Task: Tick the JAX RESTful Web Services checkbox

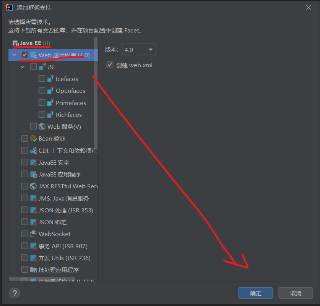Action: pos(24,186)
